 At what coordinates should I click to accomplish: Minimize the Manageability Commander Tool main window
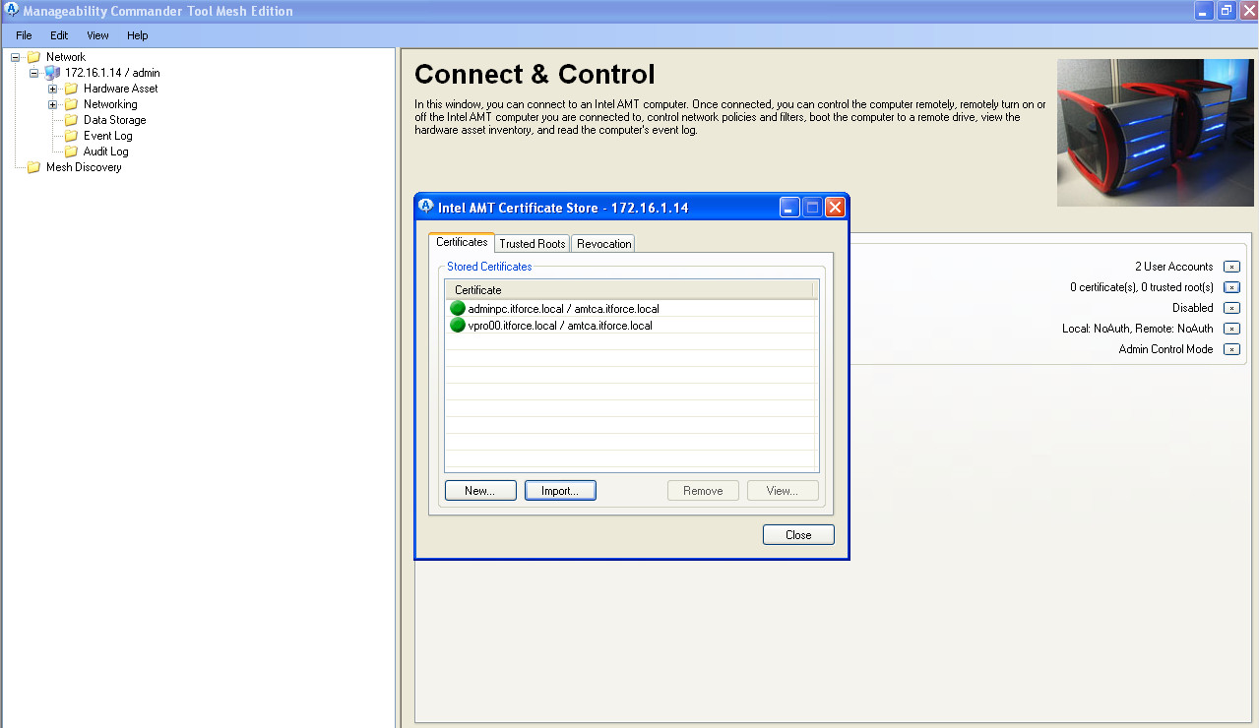tap(1204, 11)
